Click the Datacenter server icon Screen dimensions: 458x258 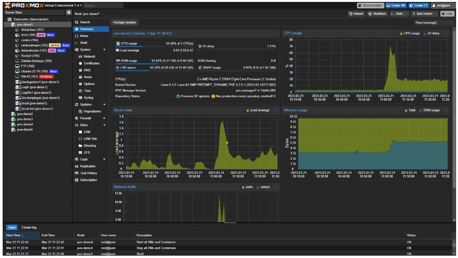pyautogui.click(x=10, y=19)
